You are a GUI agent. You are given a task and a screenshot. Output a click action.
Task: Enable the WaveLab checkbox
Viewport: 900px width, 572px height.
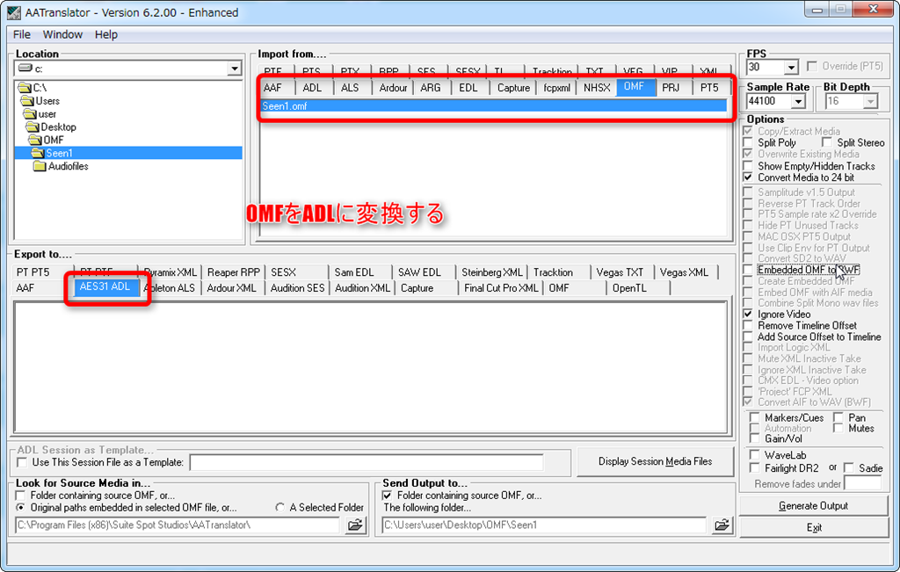tap(755, 455)
